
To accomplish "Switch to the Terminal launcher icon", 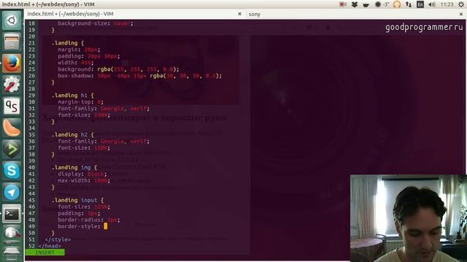I will coord(12,214).
